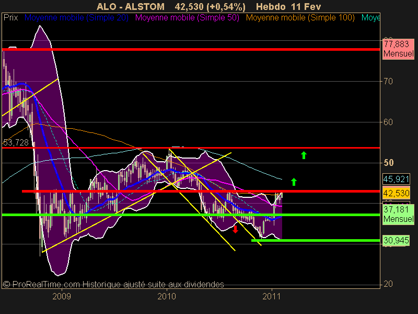Click the 11 Fev date label
Viewport: 418px width, 314px height.
[x=306, y=7]
